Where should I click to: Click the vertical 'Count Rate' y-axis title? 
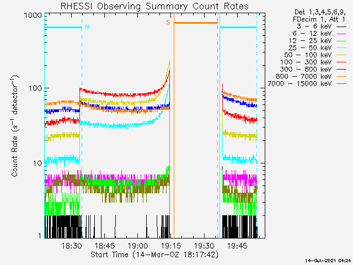click(15, 126)
